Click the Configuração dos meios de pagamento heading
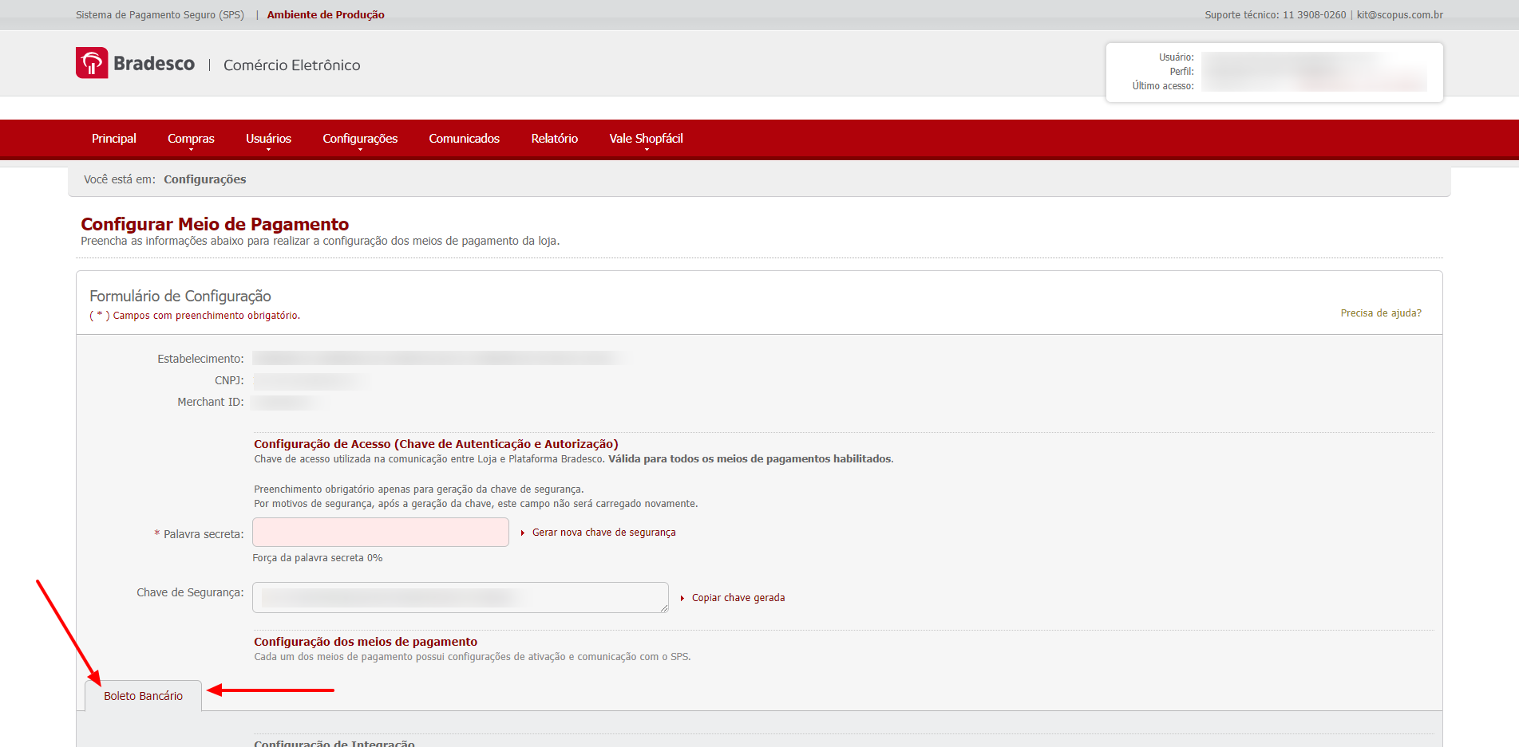 (x=366, y=642)
